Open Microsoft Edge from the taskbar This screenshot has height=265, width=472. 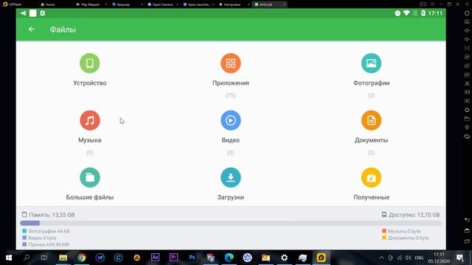click(229, 258)
